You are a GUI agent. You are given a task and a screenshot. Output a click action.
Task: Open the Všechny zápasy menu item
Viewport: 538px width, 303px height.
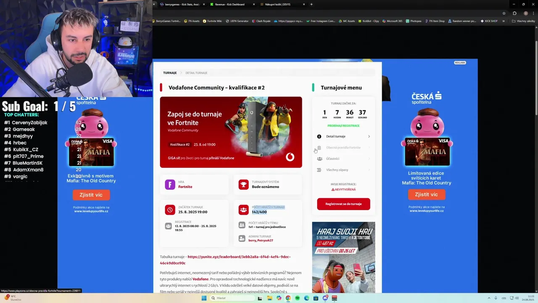coord(343,170)
